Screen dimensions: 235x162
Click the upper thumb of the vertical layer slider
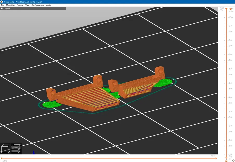(x=226, y=9)
